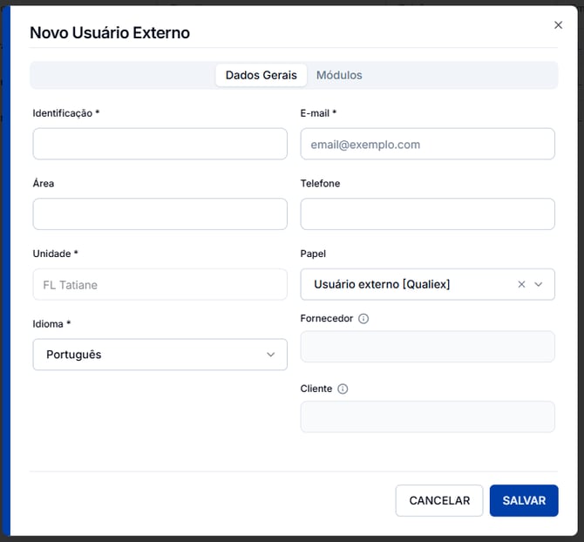Viewport: 584px width, 542px height.
Task: Click the Papel label
Action: tap(313, 254)
